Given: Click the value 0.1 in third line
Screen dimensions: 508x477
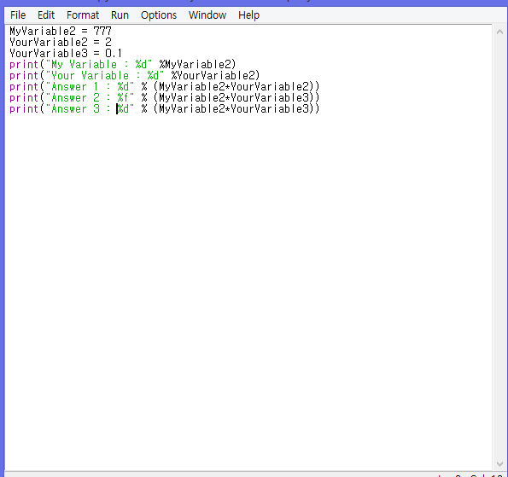Looking at the screenshot, I should click(x=114, y=53).
